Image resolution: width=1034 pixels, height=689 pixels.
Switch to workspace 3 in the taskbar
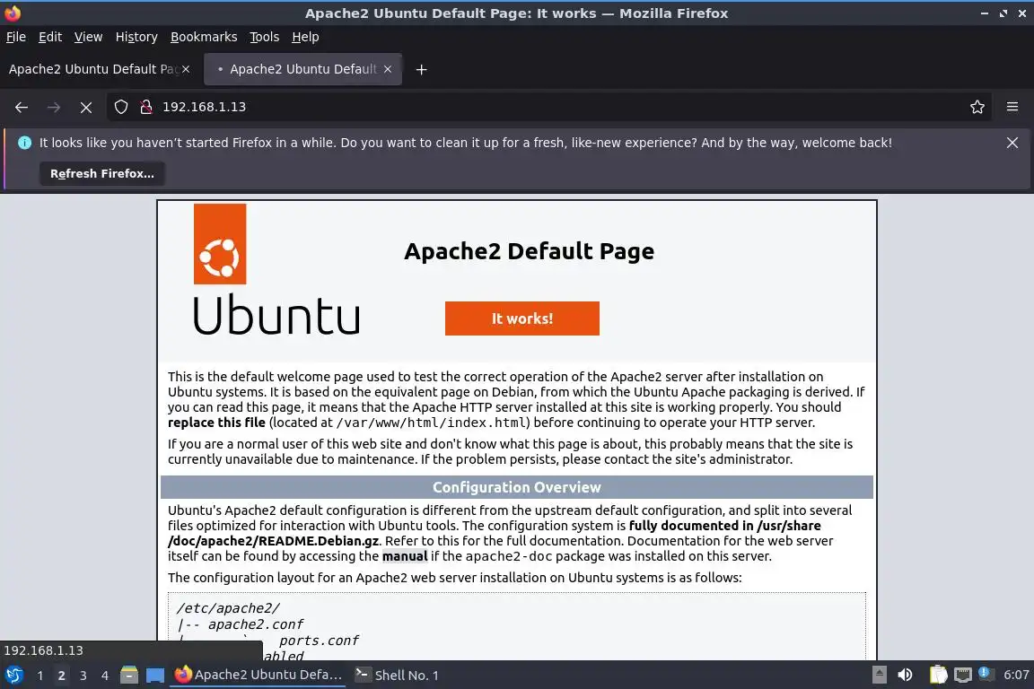coord(83,676)
